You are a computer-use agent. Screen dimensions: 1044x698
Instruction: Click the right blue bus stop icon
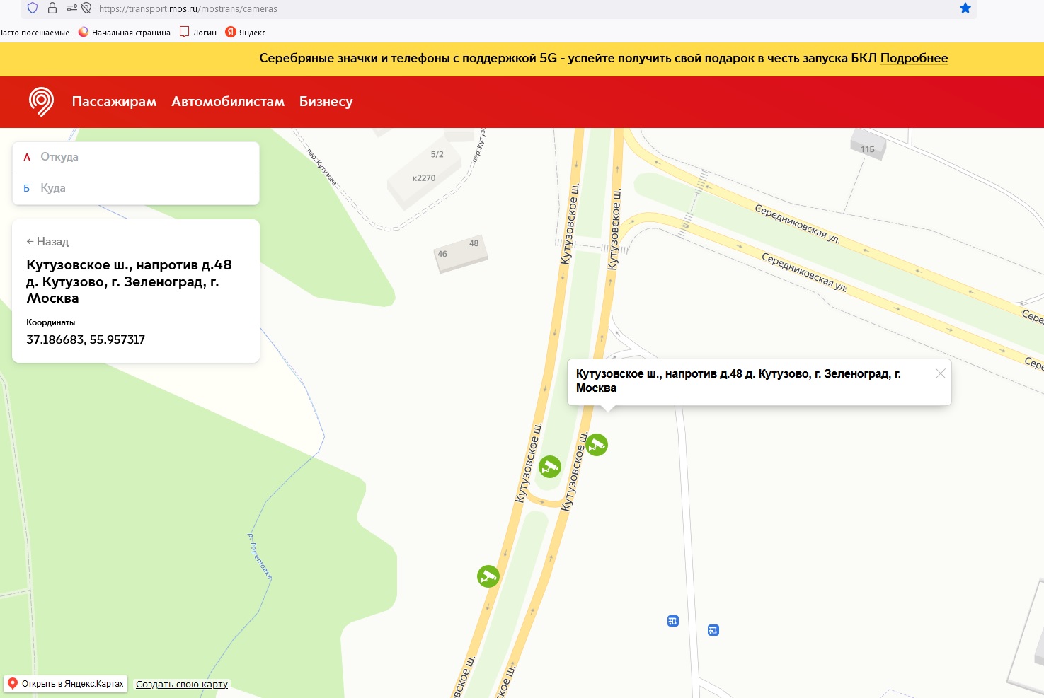(713, 630)
